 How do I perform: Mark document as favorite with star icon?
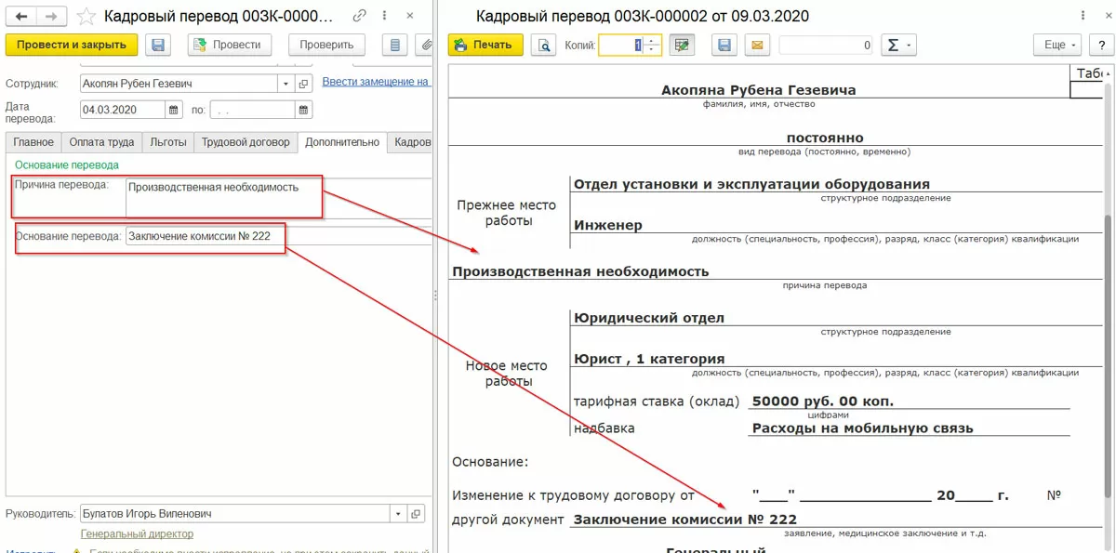pyautogui.click(x=86, y=17)
